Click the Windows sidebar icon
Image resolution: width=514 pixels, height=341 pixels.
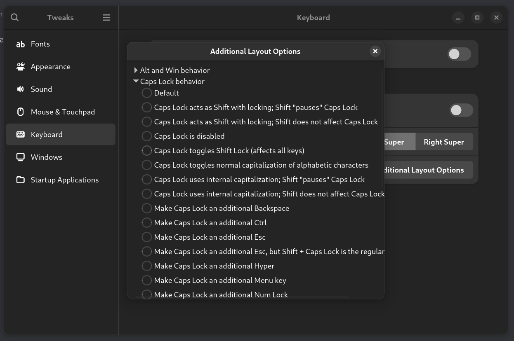(x=21, y=157)
